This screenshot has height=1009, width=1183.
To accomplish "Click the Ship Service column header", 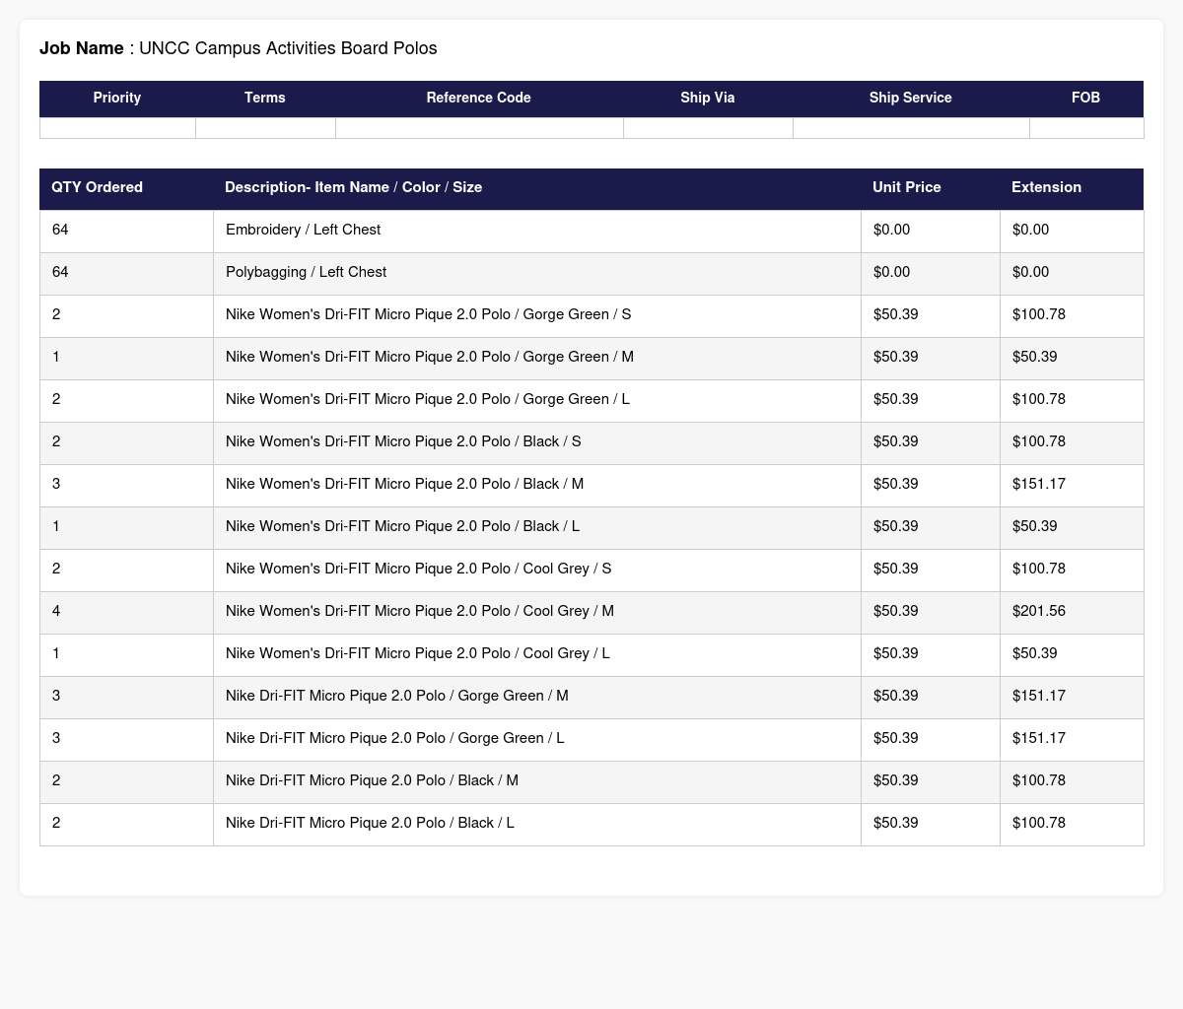I will (911, 98).
